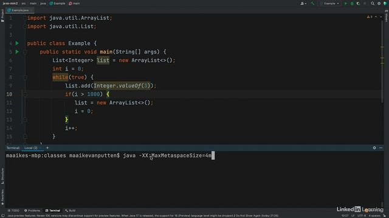
Task: Open the Problems tool window
Action: 32,211
